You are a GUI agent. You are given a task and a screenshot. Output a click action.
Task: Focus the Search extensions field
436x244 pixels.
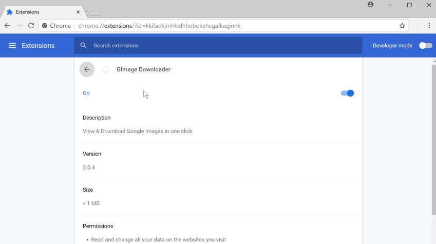pyautogui.click(x=218, y=45)
